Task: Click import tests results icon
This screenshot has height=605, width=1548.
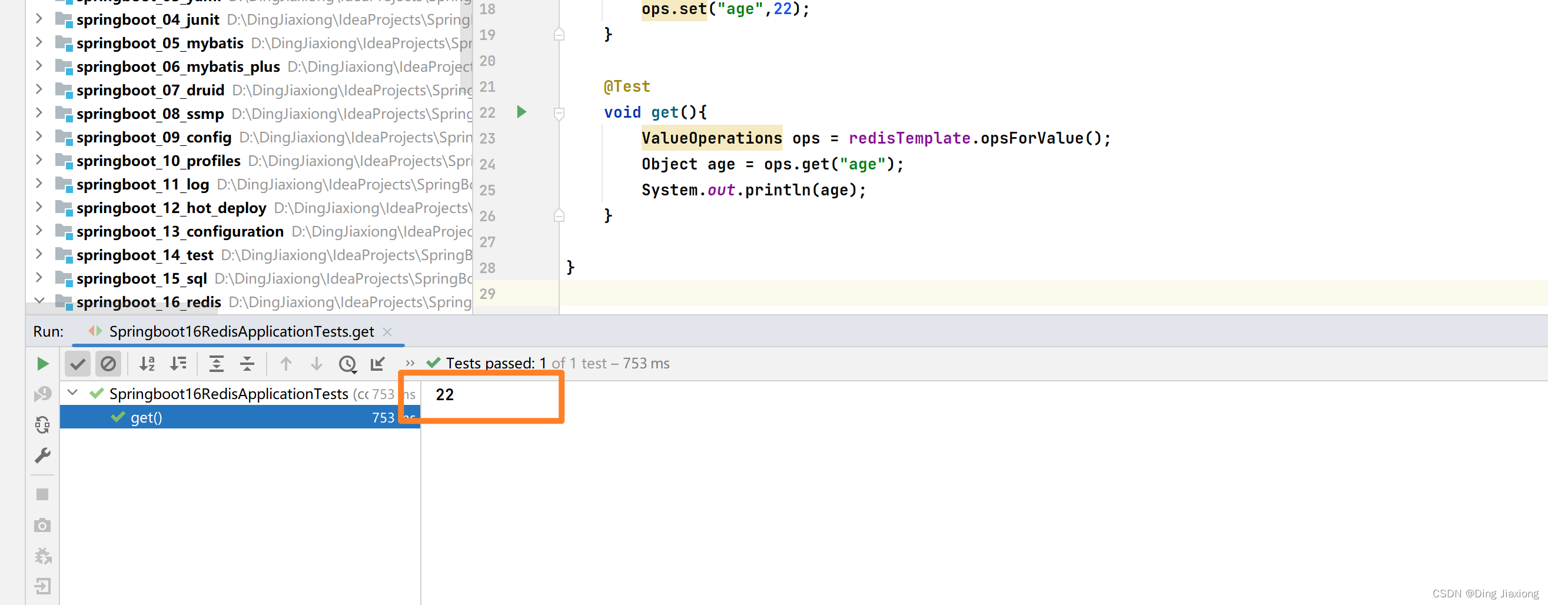Action: point(378,364)
